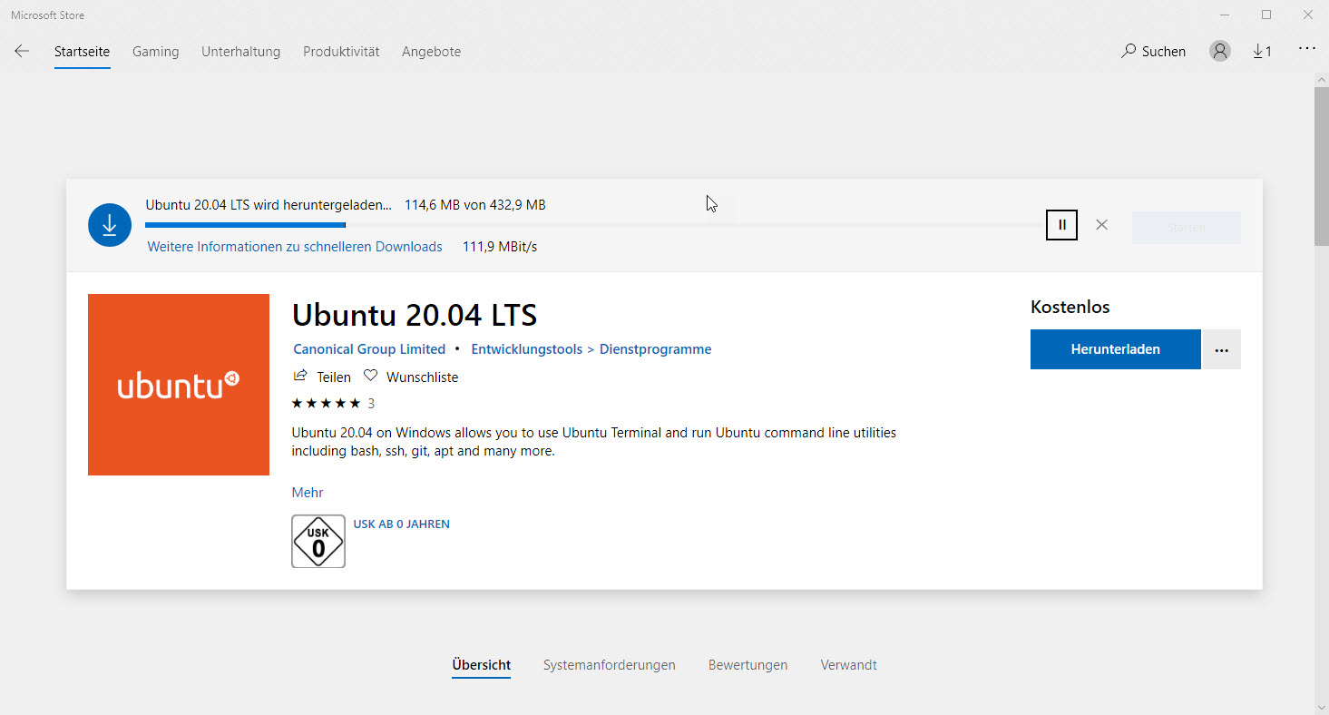Screen dimensions: 1329x715
Task: Click the Kostenlos price label
Action: tap(1070, 307)
